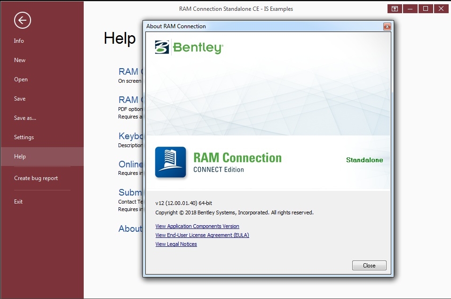The image size is (451, 299).
Task: Click the Keyboard help heading behind the dialog
Action: [131, 136]
